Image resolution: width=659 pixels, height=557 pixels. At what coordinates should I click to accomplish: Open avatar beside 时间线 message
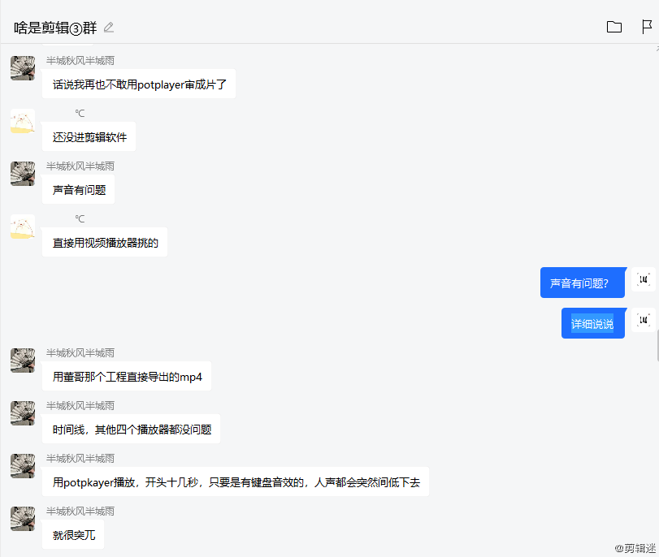(x=23, y=413)
